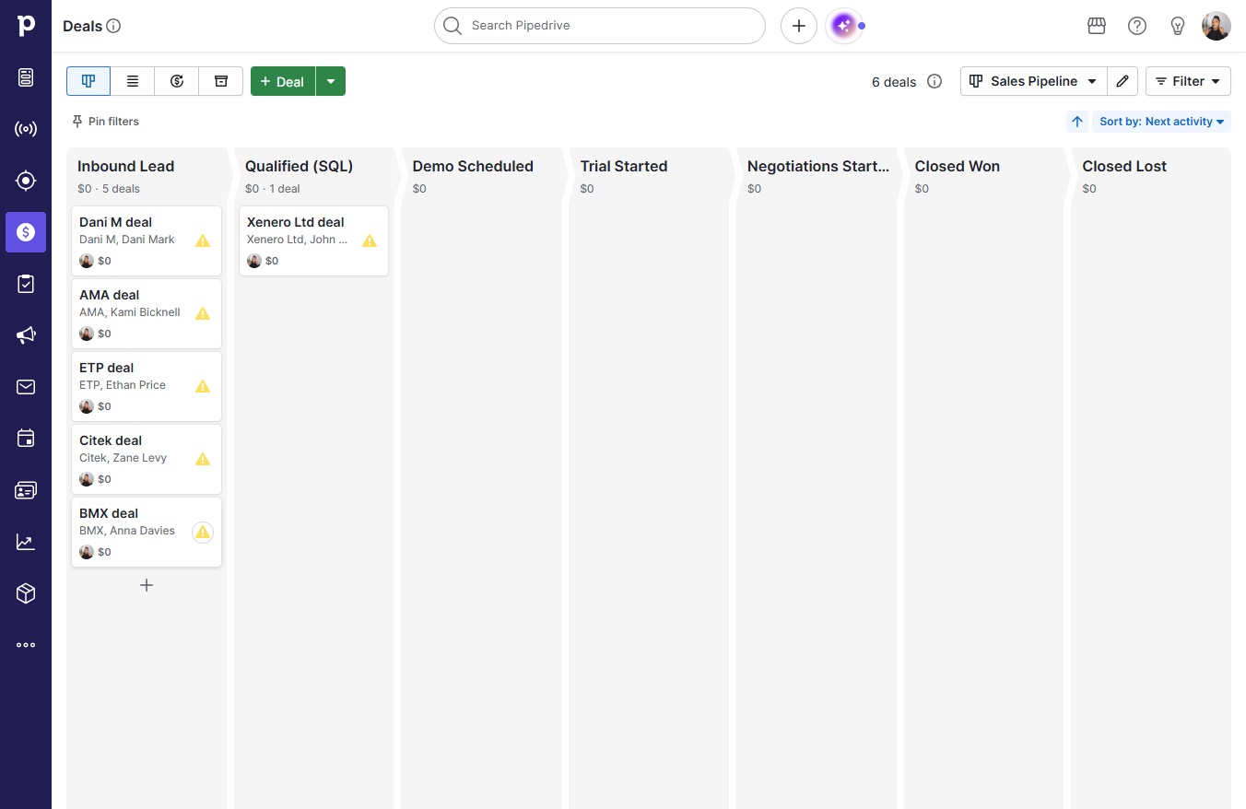Image resolution: width=1246 pixels, height=809 pixels.
Task: Switch to archive view
Action: (x=221, y=81)
